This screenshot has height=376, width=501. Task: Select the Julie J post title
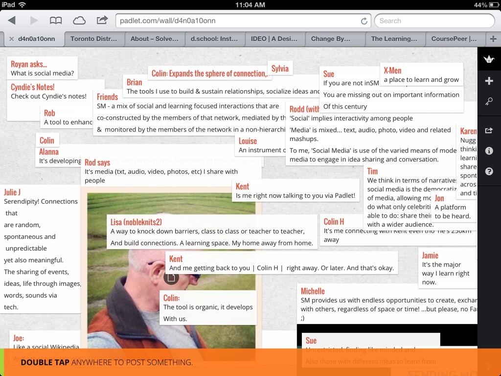coord(12,192)
